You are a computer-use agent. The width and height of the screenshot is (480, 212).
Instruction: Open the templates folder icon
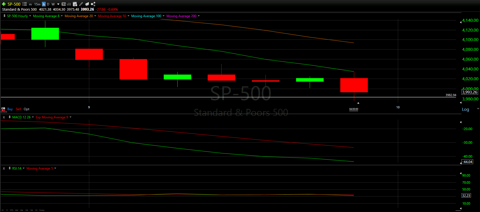tap(87, 4)
